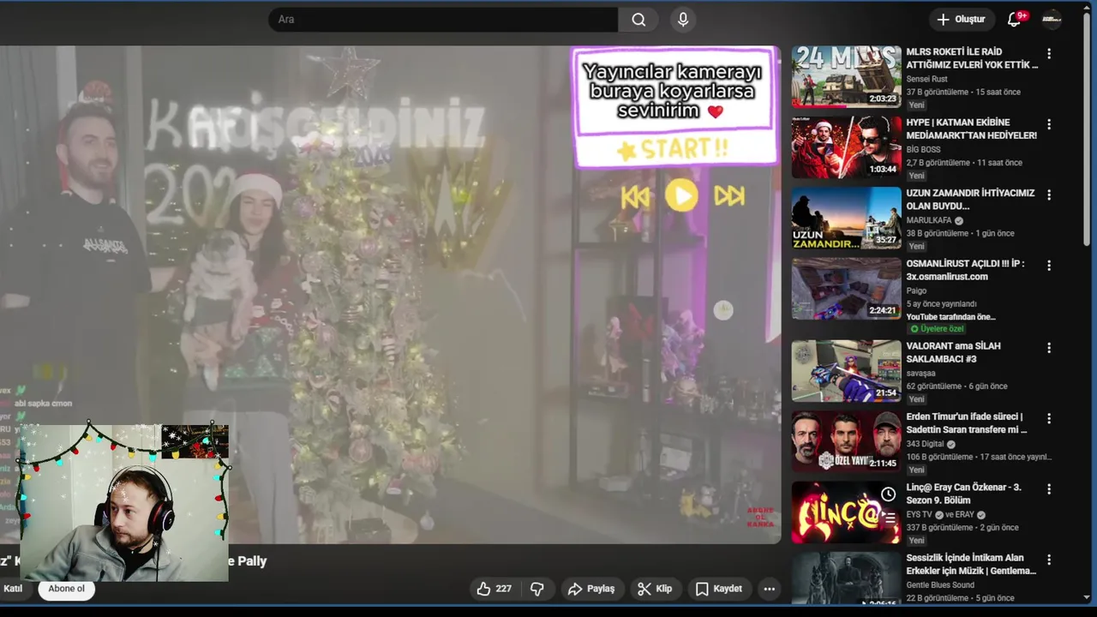Open options for UZUN ZAMANDIR video
This screenshot has height=617, width=1097.
(1049, 195)
